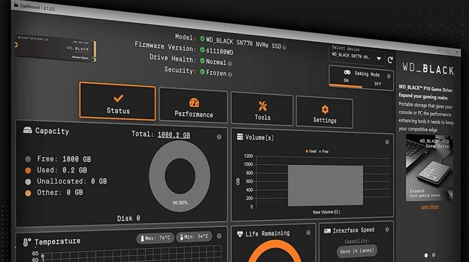Click the P10 Game Drive ad image

(429, 167)
